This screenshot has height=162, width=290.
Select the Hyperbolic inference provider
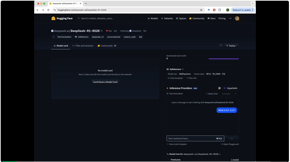pyautogui.click(x=230, y=88)
